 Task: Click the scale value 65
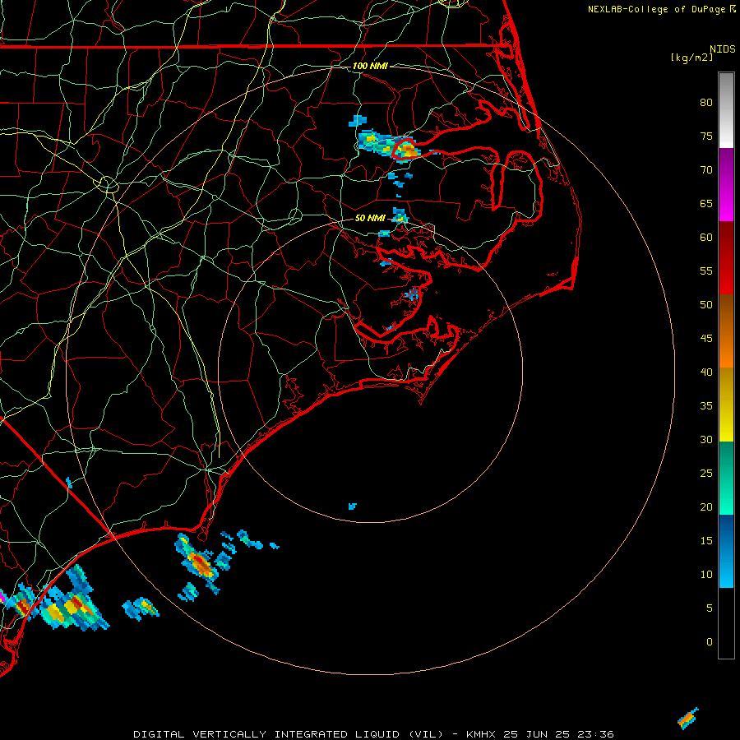click(706, 203)
